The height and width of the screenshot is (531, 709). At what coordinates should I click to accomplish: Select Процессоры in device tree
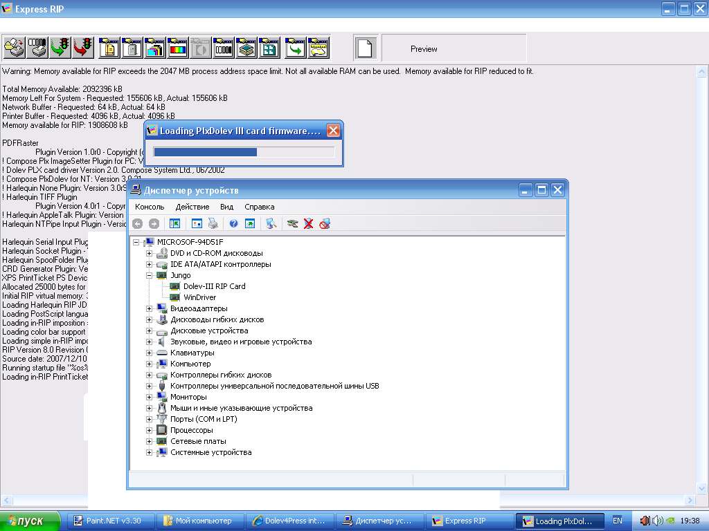pos(191,430)
